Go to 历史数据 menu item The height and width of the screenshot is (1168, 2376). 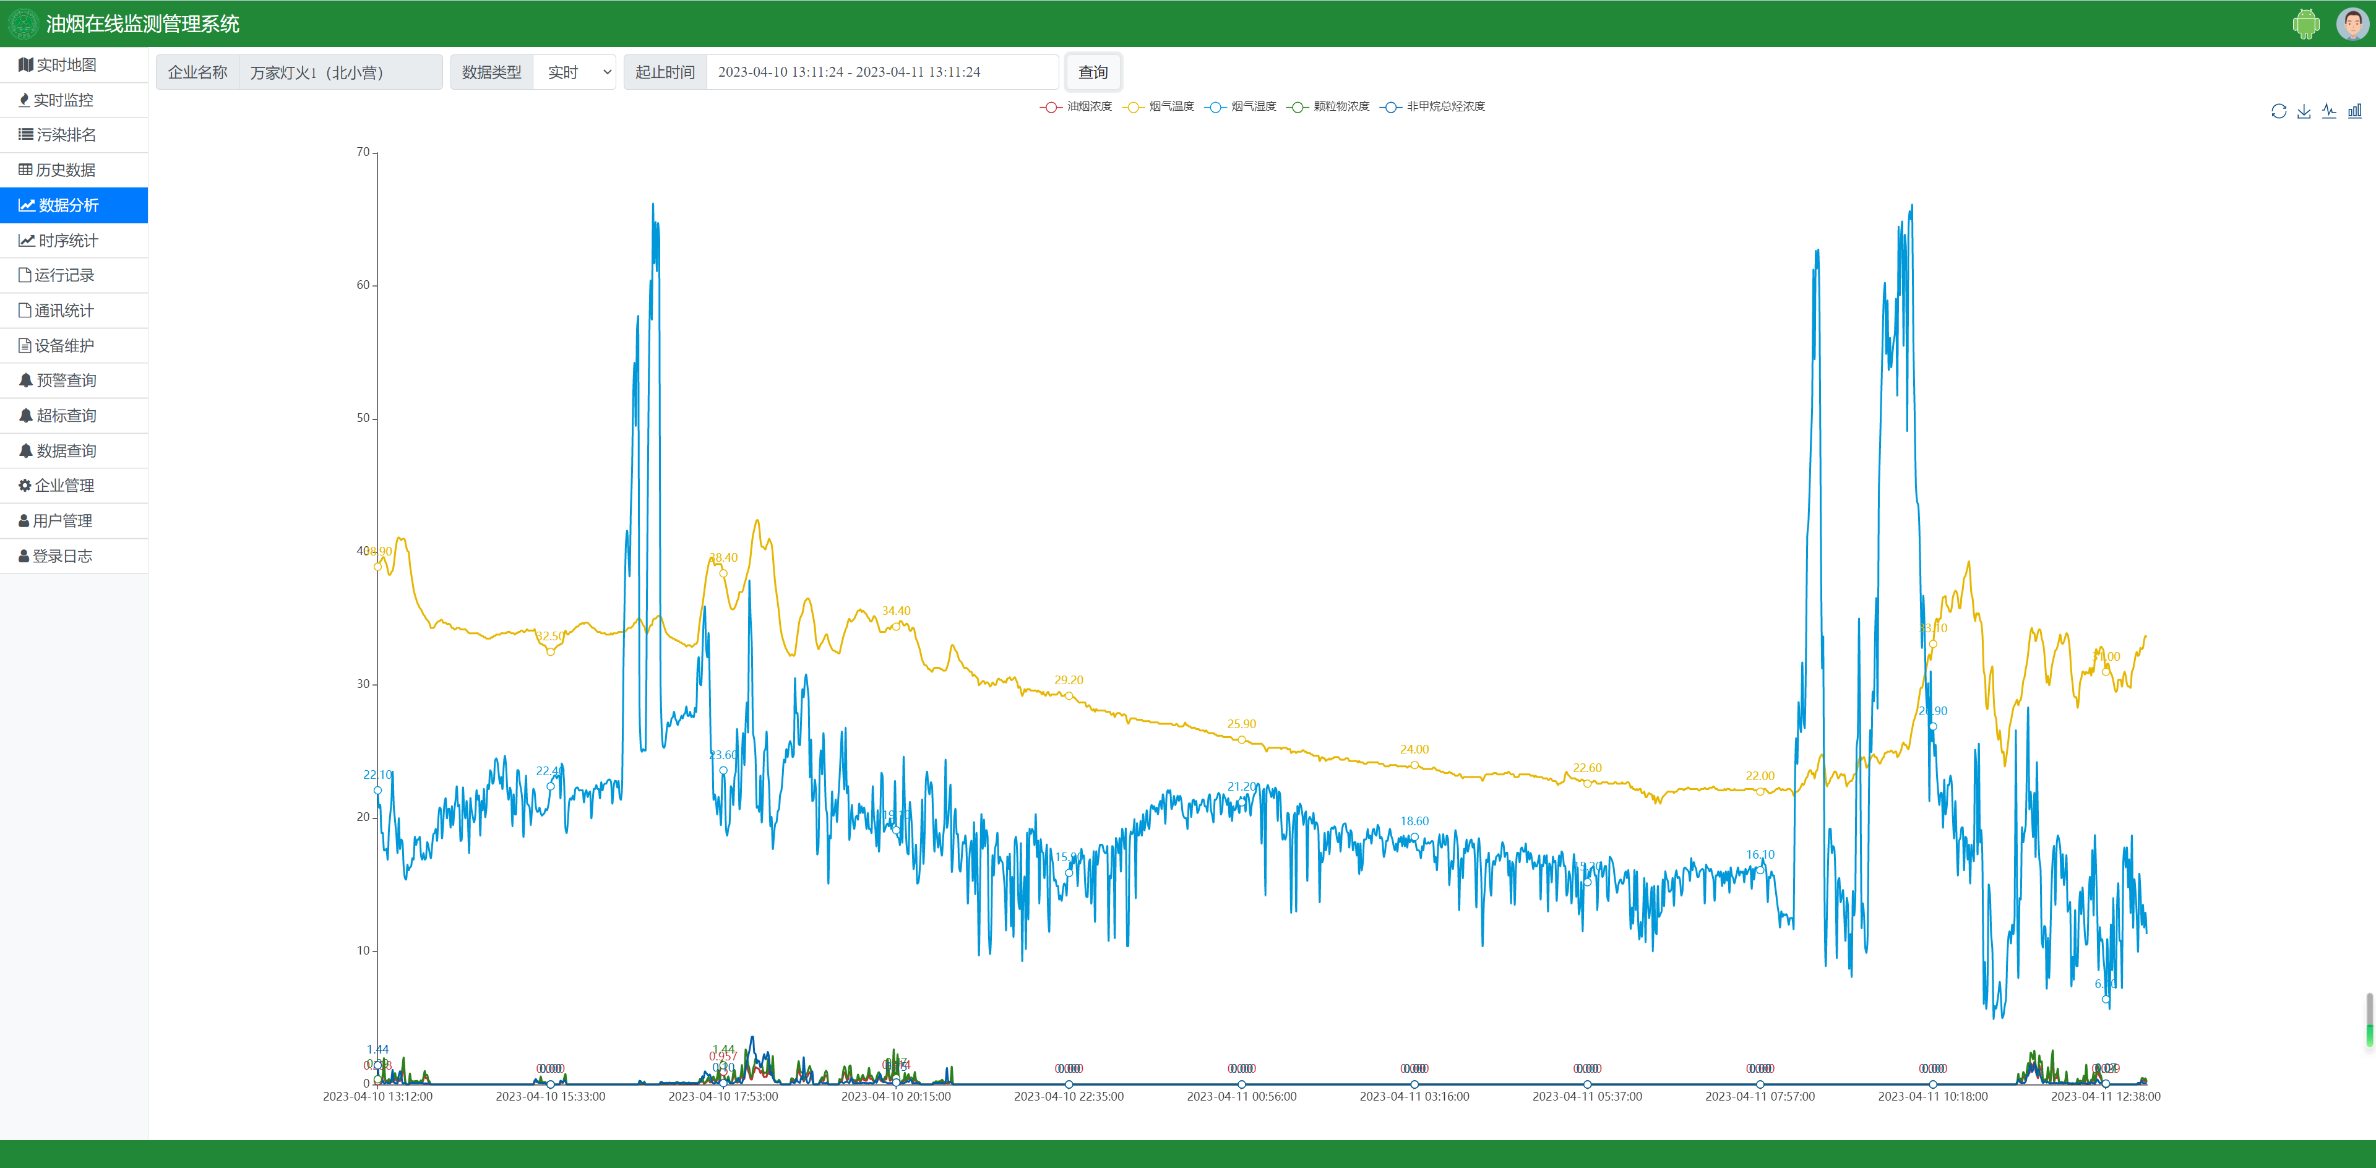pyautogui.click(x=66, y=170)
